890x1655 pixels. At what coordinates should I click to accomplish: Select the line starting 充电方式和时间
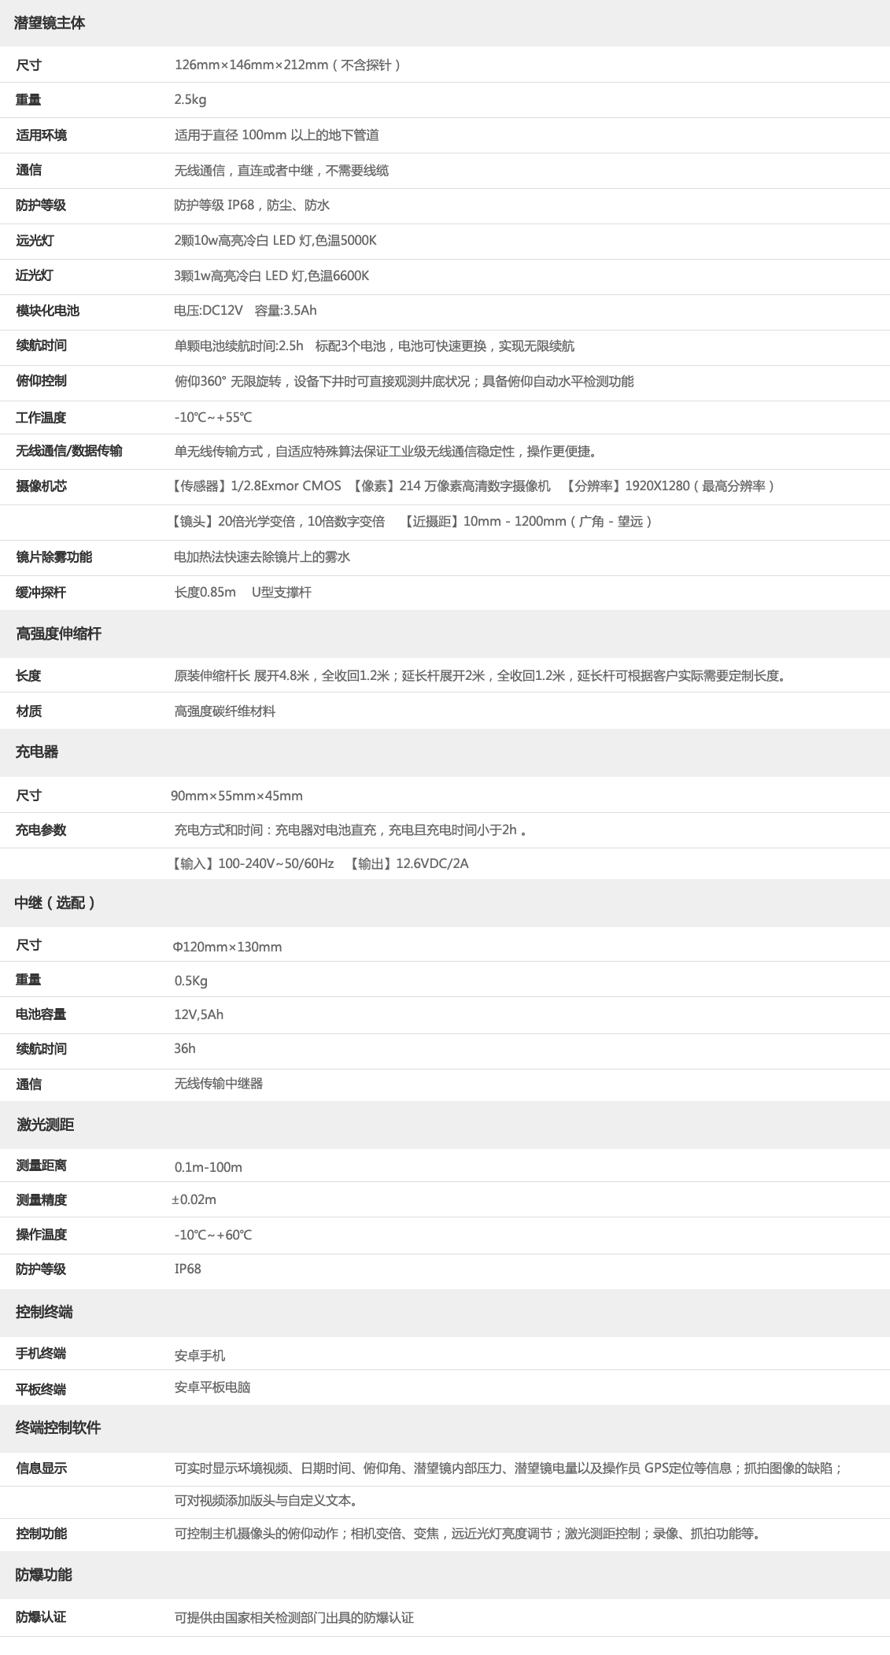[x=350, y=830]
